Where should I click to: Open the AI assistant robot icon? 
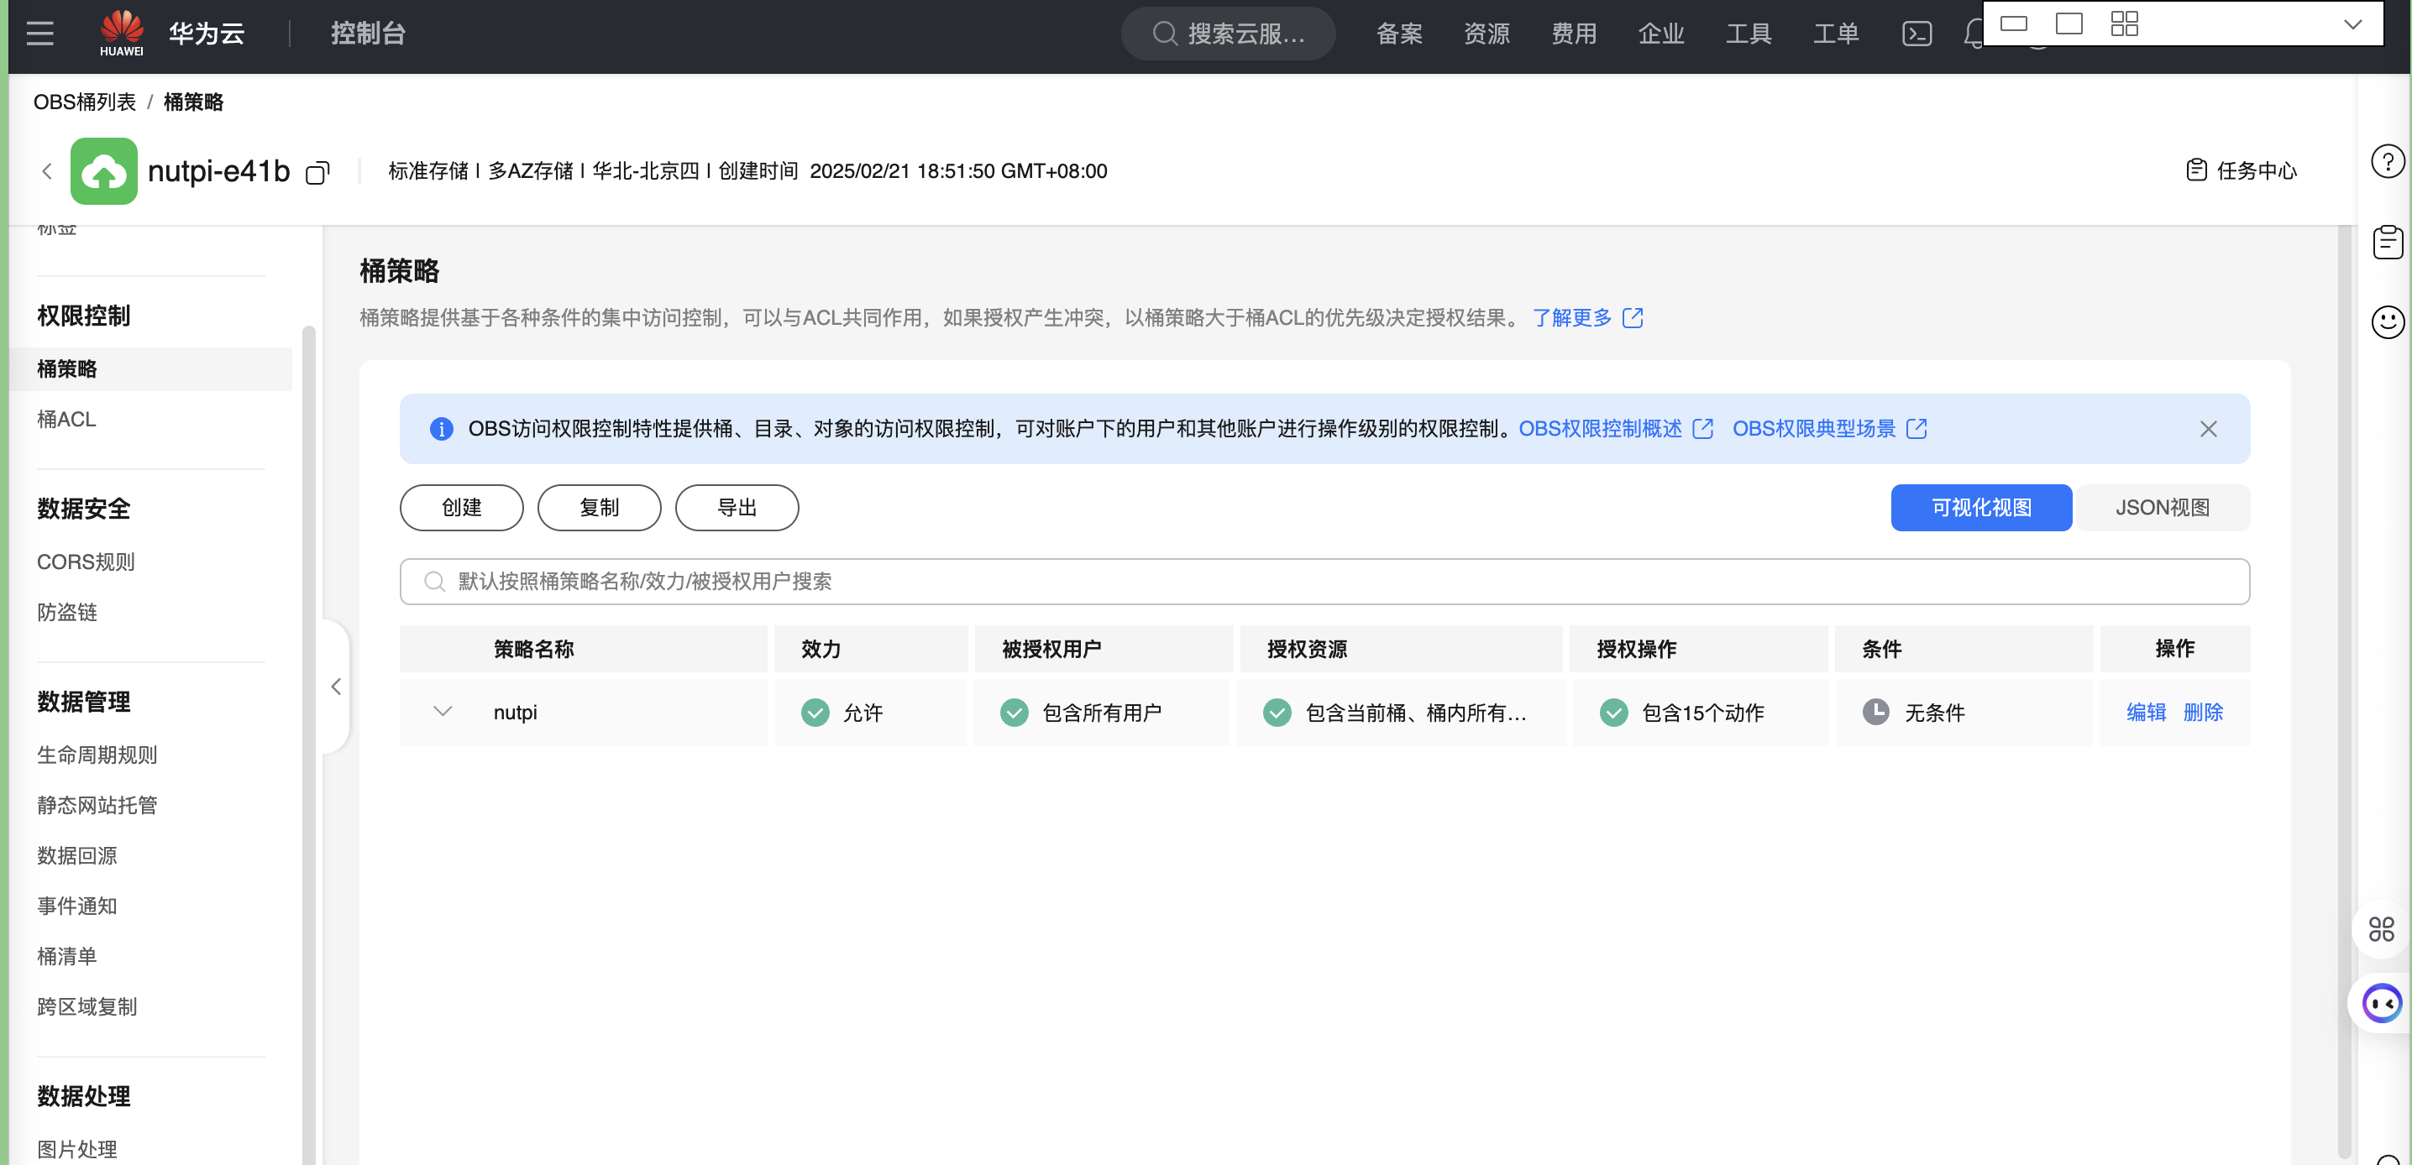click(2381, 1003)
